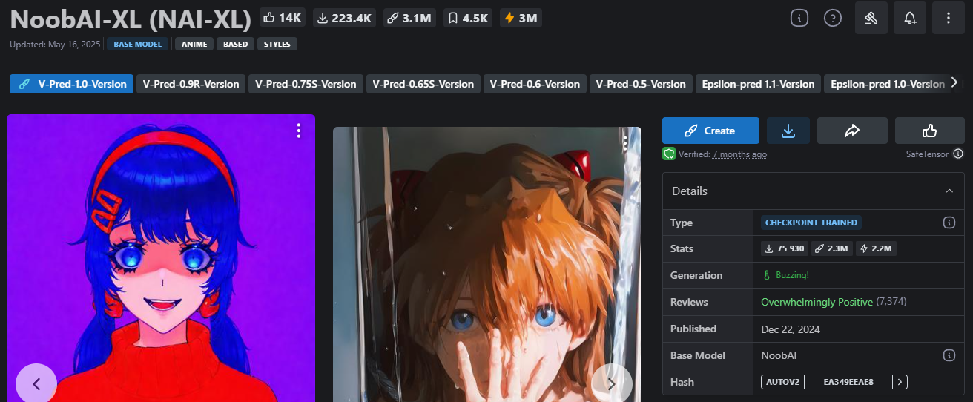Click the thumbs-up like button beside share
Screen dimensions: 973x402
(x=930, y=131)
